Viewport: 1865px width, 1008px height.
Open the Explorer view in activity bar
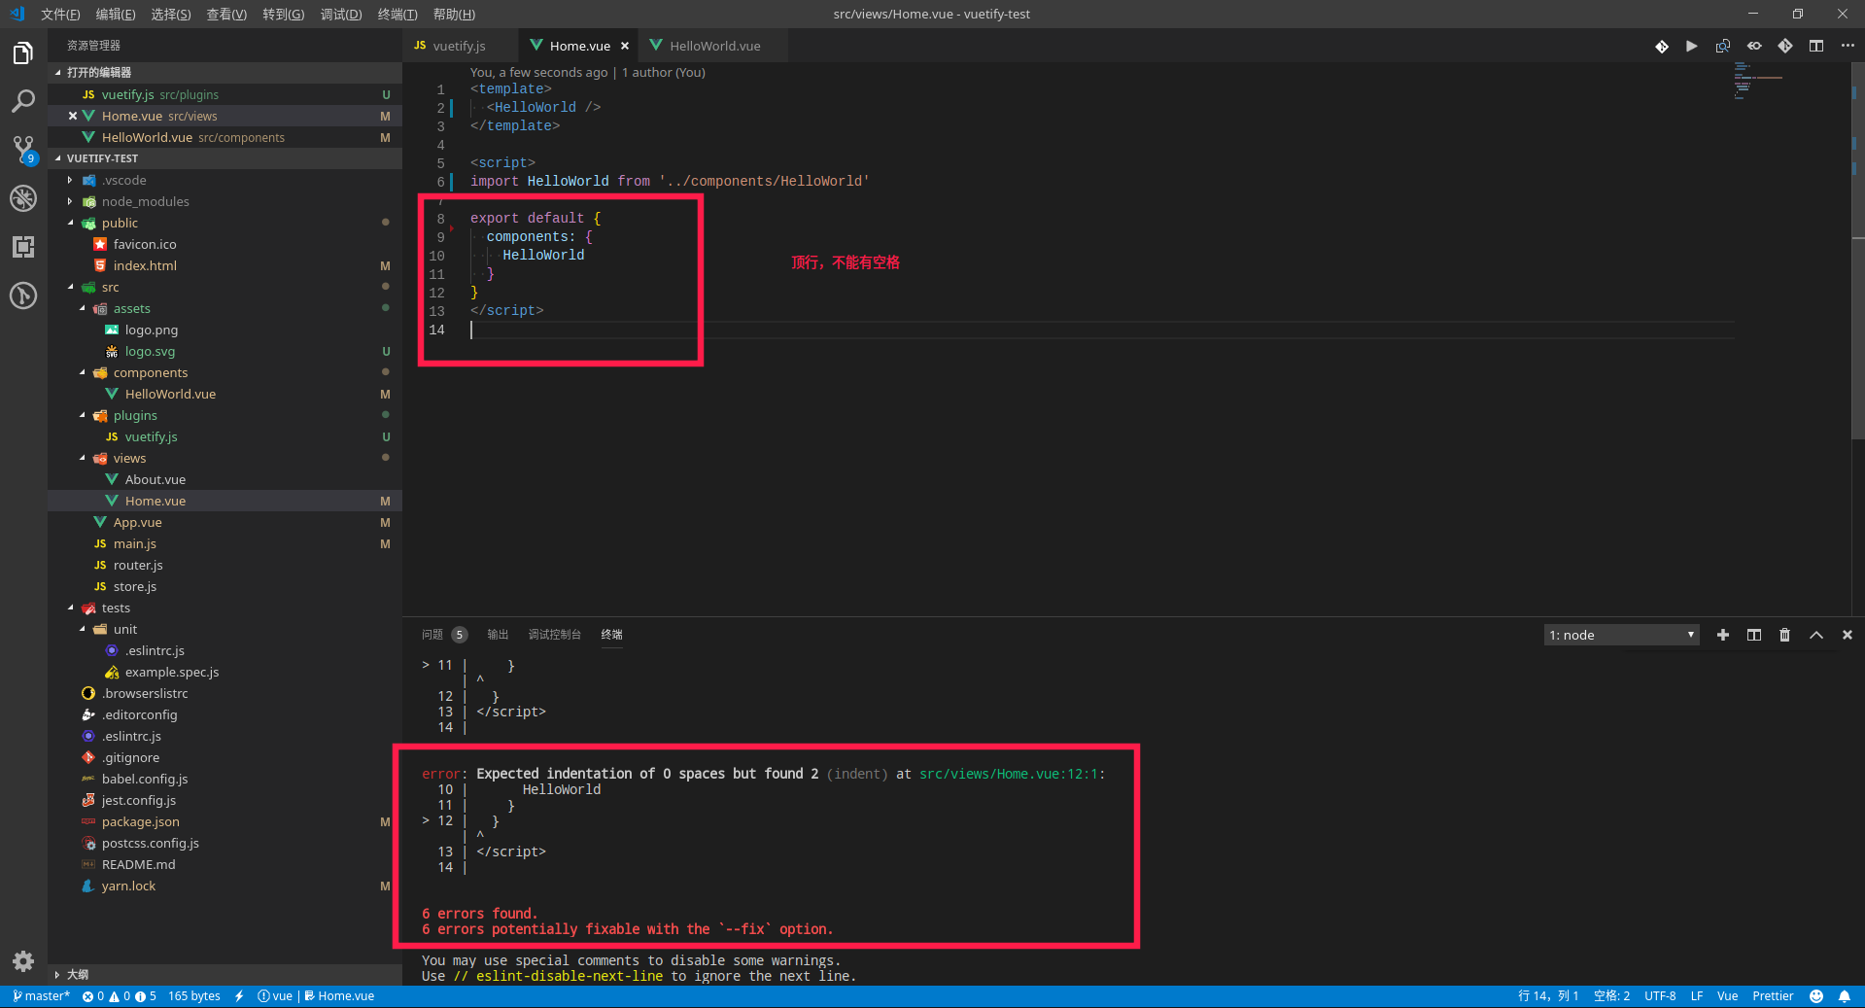coord(23,53)
